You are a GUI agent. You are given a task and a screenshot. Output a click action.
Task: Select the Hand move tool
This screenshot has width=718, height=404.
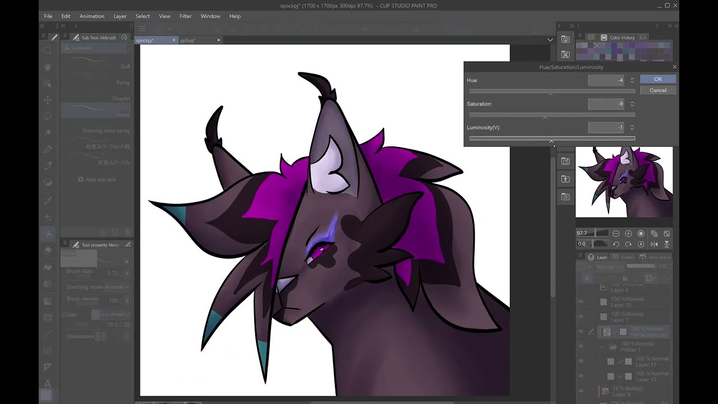[48, 67]
